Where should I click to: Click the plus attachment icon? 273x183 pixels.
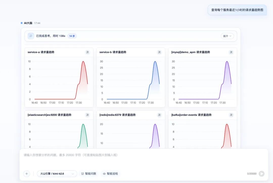(x=27, y=174)
